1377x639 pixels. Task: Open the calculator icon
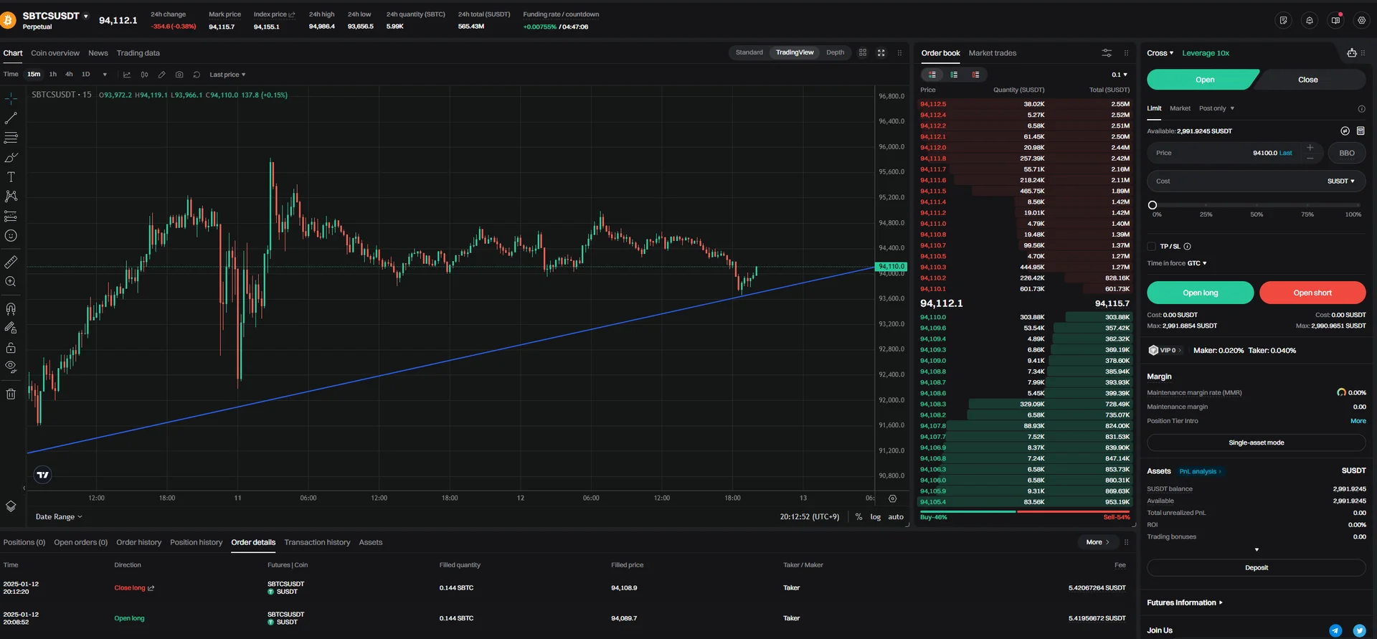pos(1361,131)
